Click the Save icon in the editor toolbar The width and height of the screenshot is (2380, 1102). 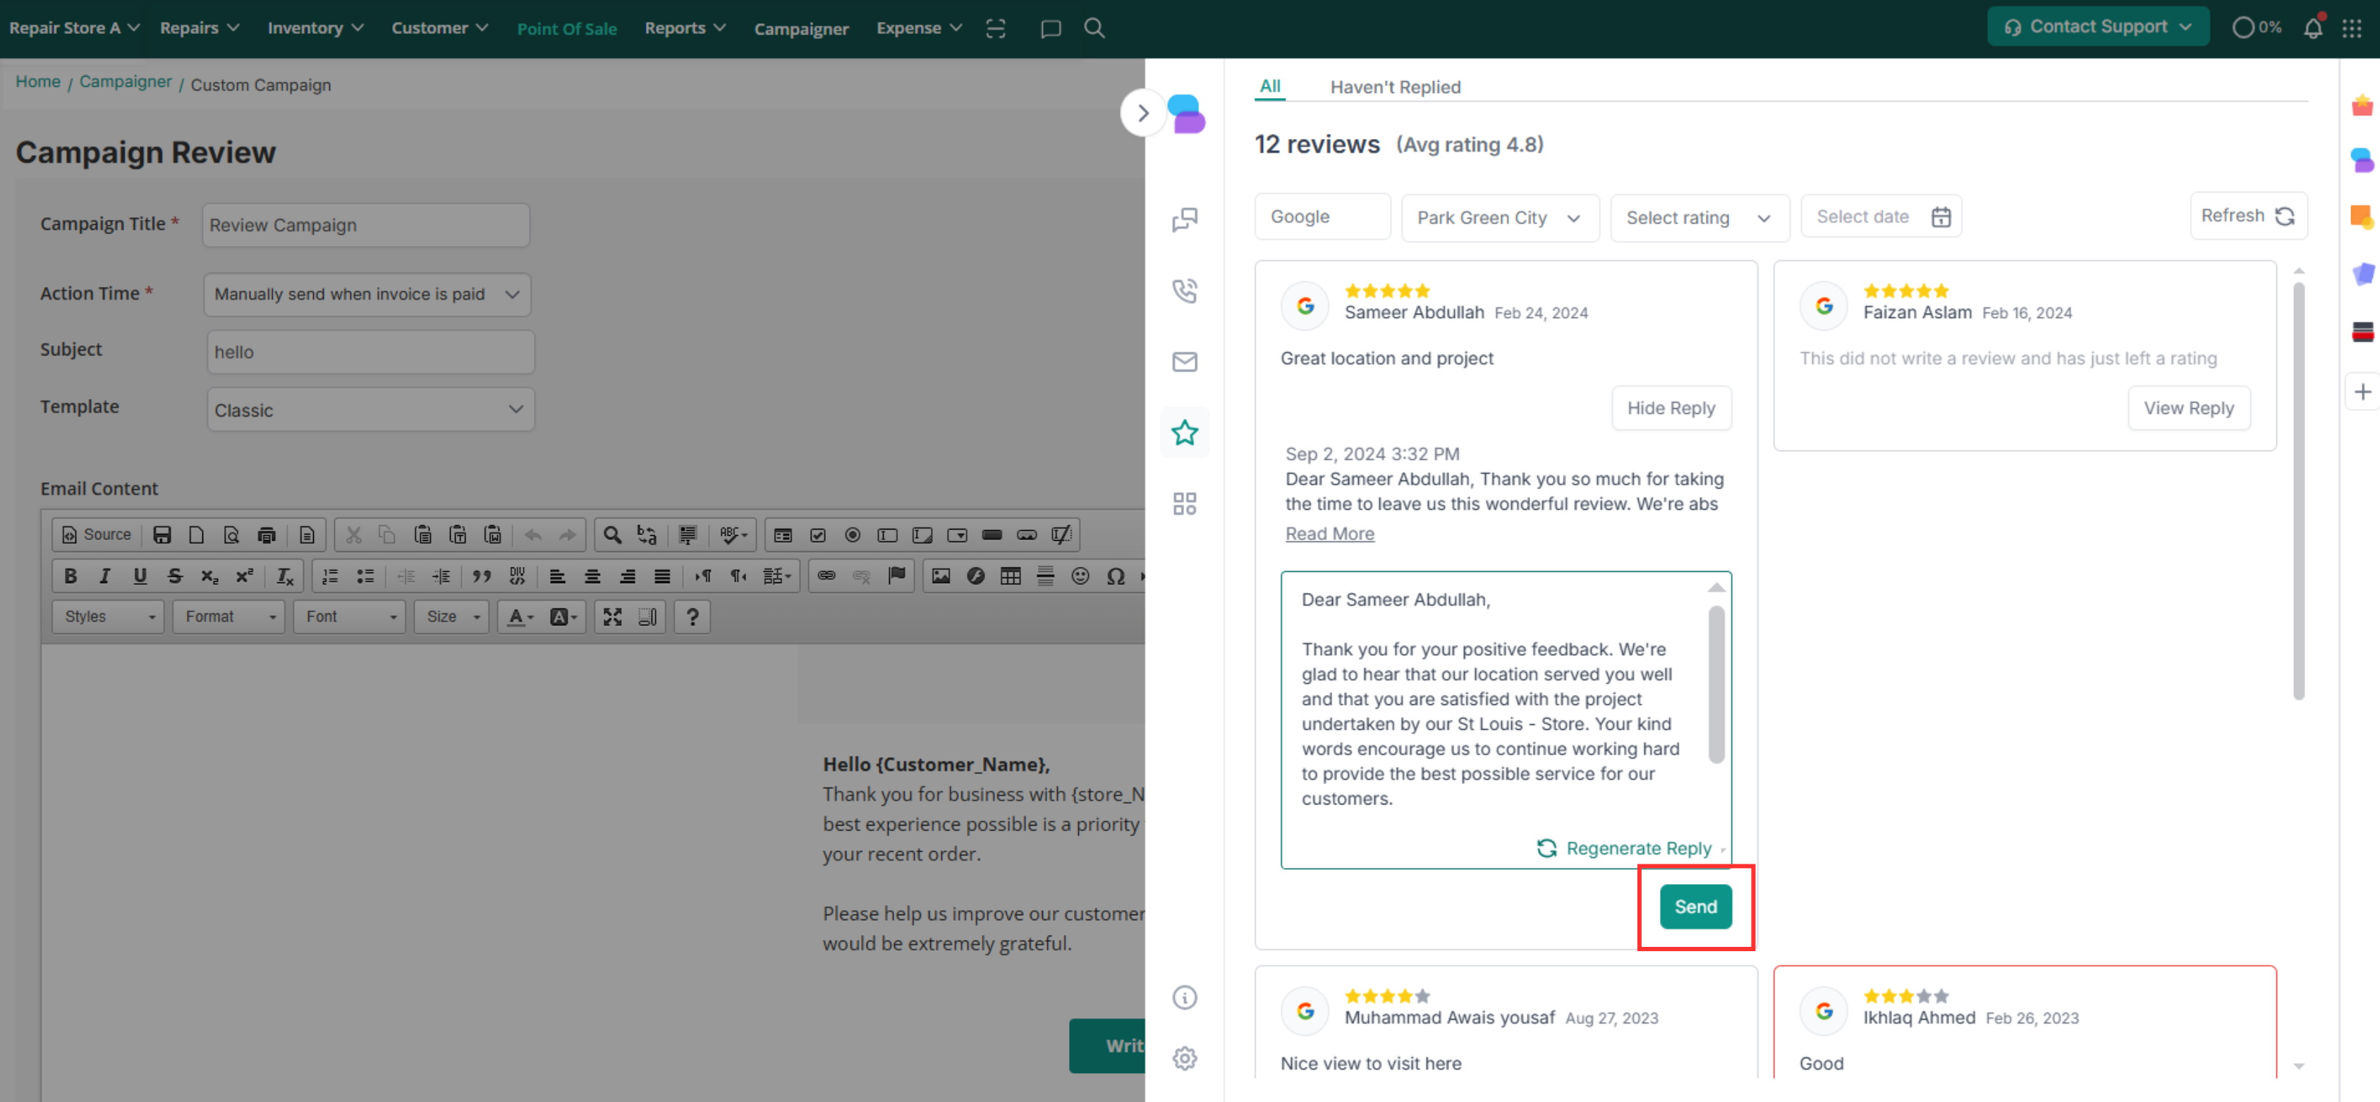tap(161, 535)
